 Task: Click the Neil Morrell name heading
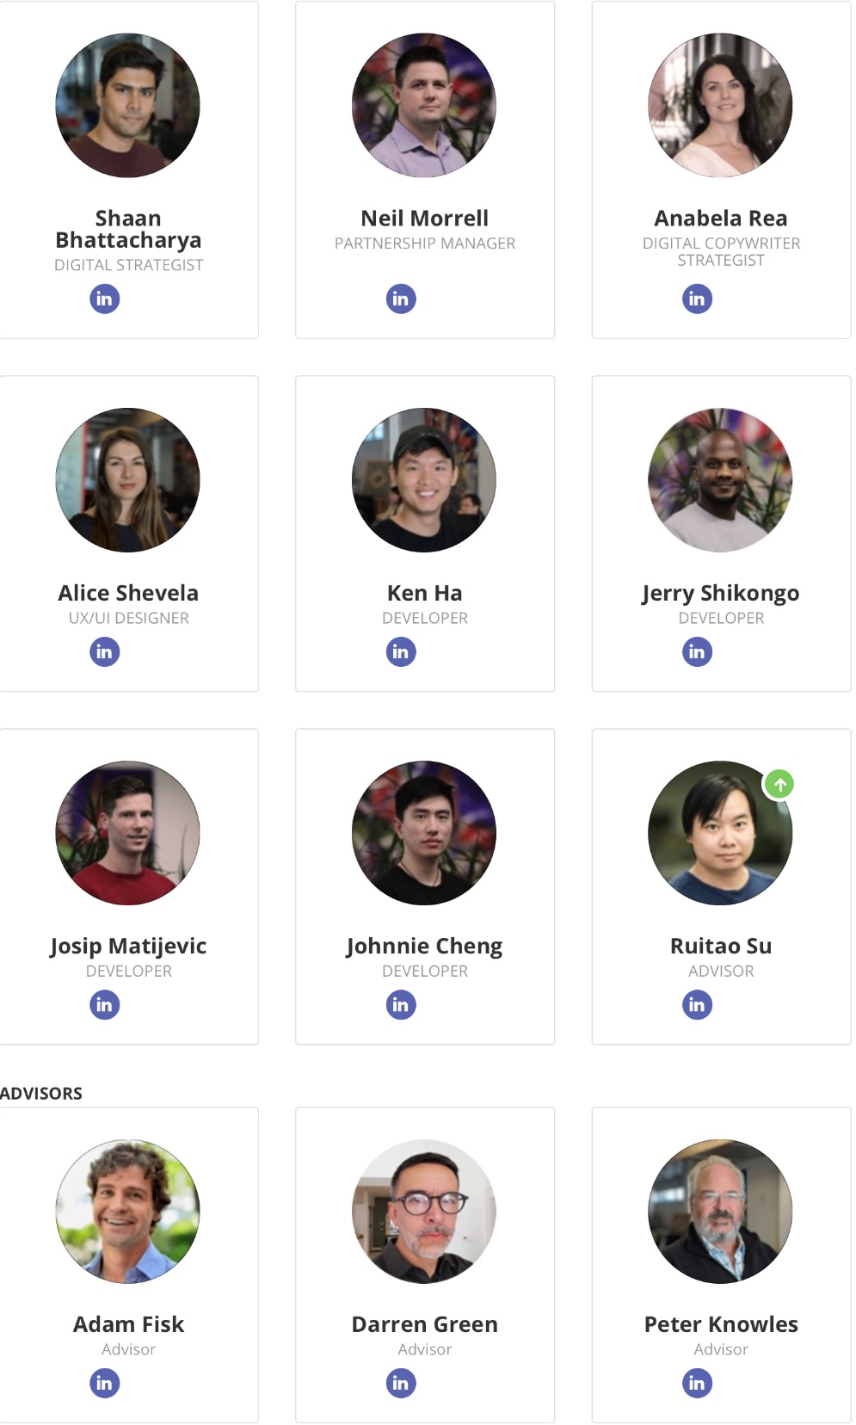[x=425, y=219]
